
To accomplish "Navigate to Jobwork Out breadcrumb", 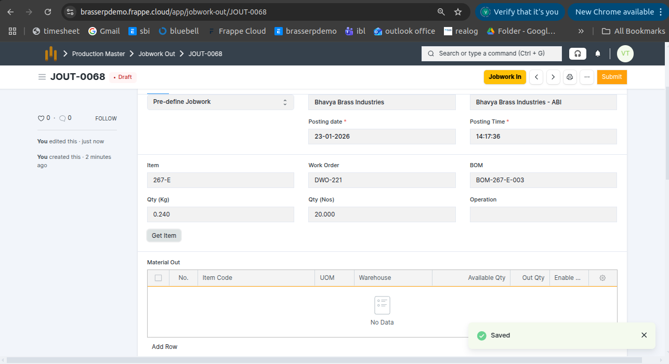I will (x=157, y=53).
